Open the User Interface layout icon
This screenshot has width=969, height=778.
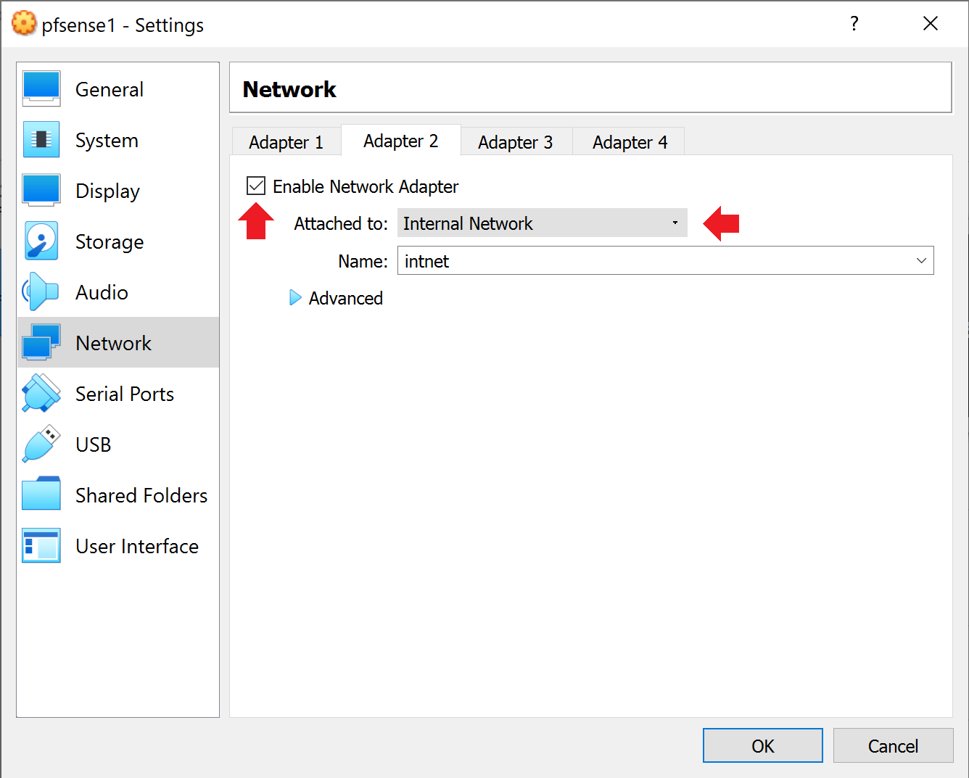click(41, 546)
